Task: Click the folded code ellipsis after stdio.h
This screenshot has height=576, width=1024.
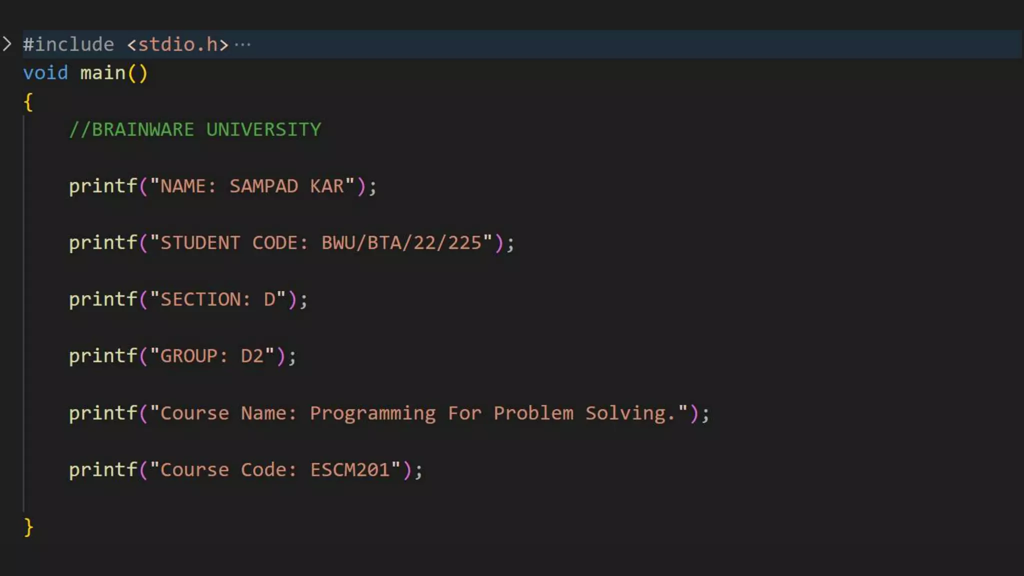Action: click(x=242, y=45)
